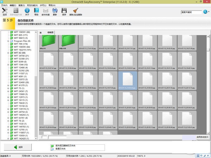The height and width of the screenshot is (158, 211).
Task: Launch the mail recovery envelope icon
Action: pos(46,11)
